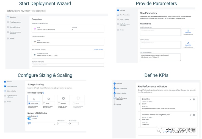Click the Medium node chip icon
The image size is (202, 139).
(63, 99)
